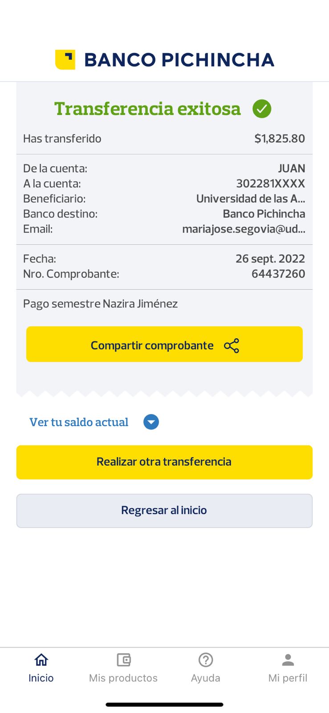The image size is (329, 713).
Task: Tap the Ayuda question mark icon
Action: 206,660
